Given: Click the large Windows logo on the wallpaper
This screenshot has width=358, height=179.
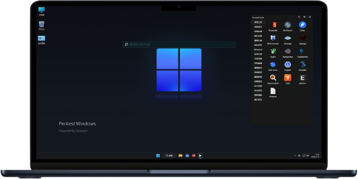Looking at the screenshot, I should tap(179, 70).
